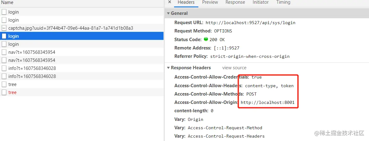Click the image icon beside captcha.jpg

coord(4,28)
